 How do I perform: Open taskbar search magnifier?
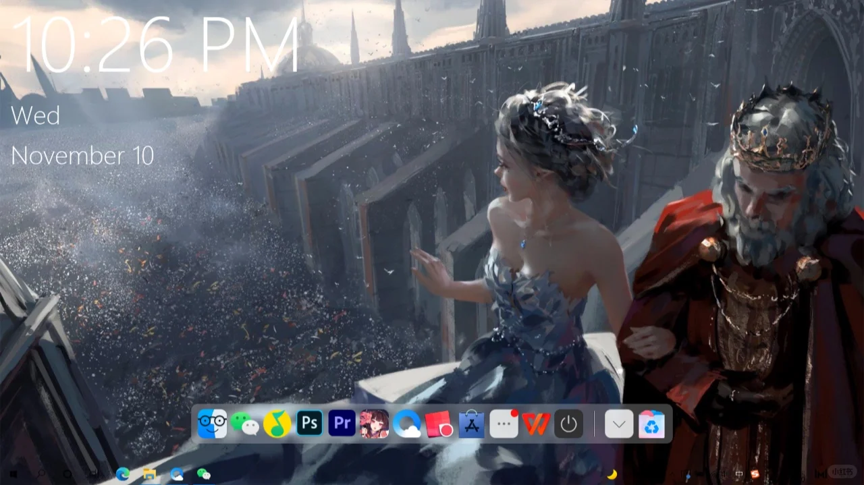click(x=41, y=475)
